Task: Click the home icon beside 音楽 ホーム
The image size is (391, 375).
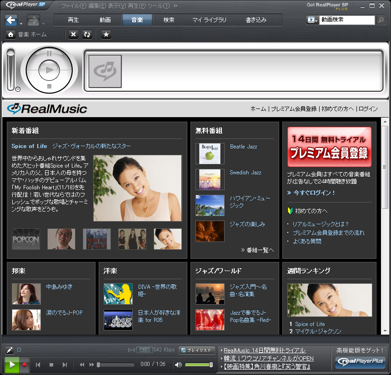Action: click(10, 35)
